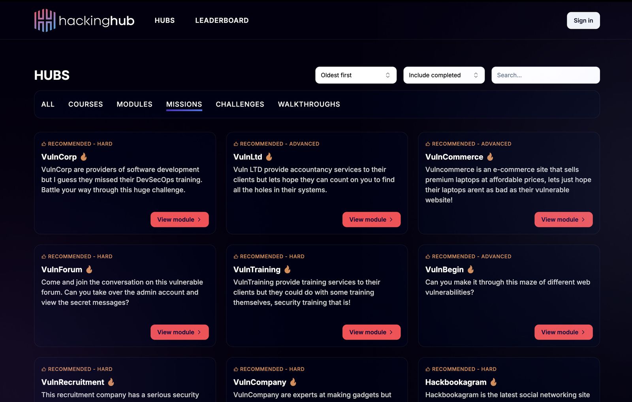Click the thumbs-up icon on the Hackbookagram card
Image resolution: width=632 pixels, height=402 pixels.
427,369
